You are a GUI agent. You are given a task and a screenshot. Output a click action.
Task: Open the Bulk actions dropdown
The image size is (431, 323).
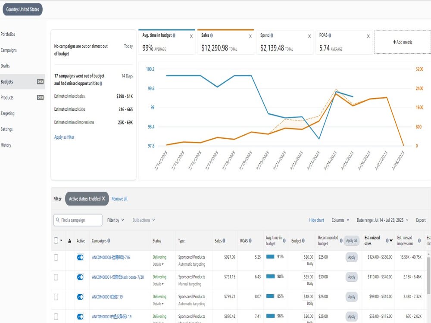point(144,220)
